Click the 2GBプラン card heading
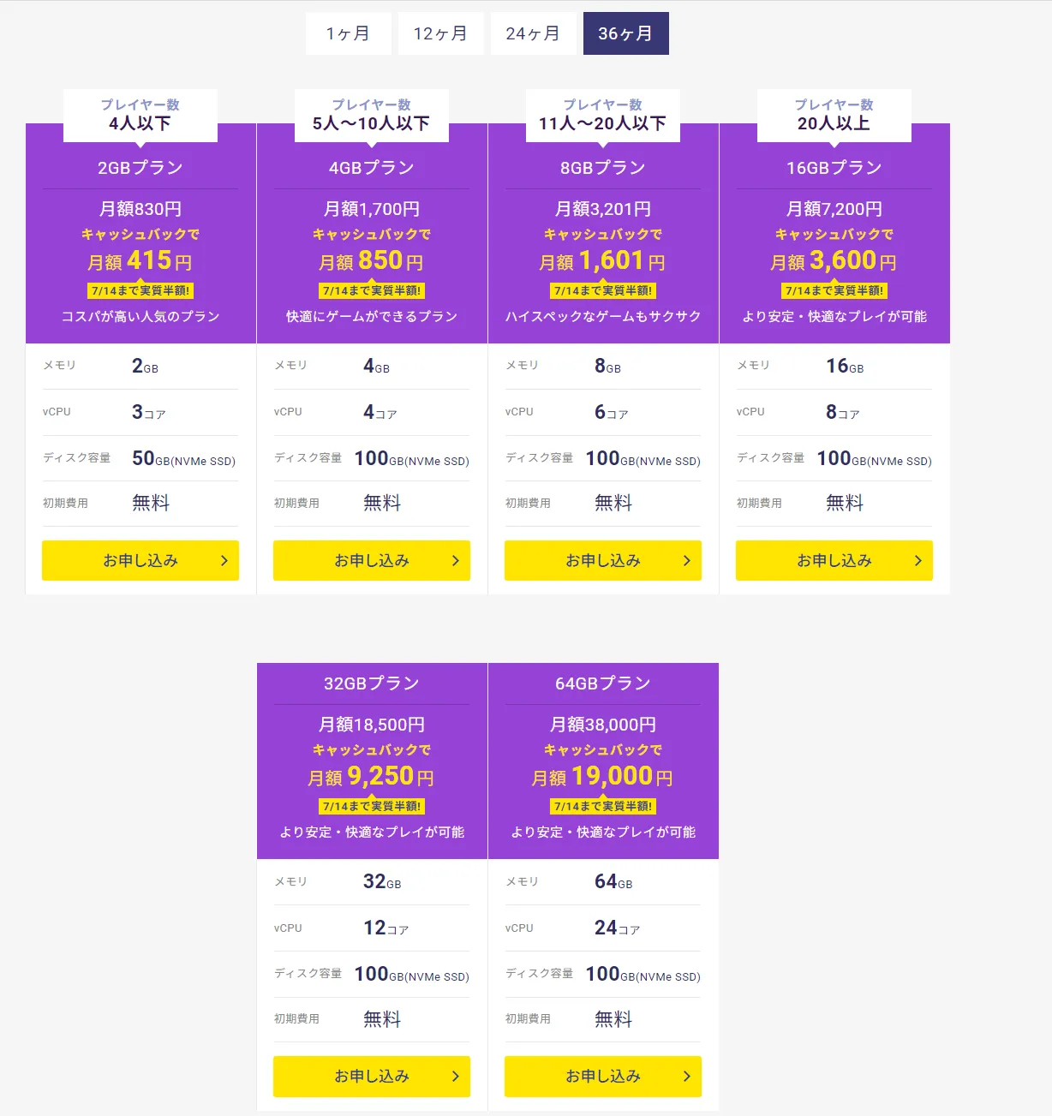Image resolution: width=1052 pixels, height=1116 pixels. (140, 168)
